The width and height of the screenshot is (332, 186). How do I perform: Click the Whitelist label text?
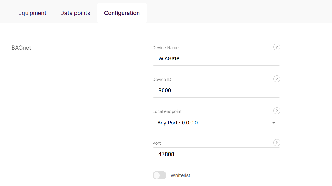180,175
